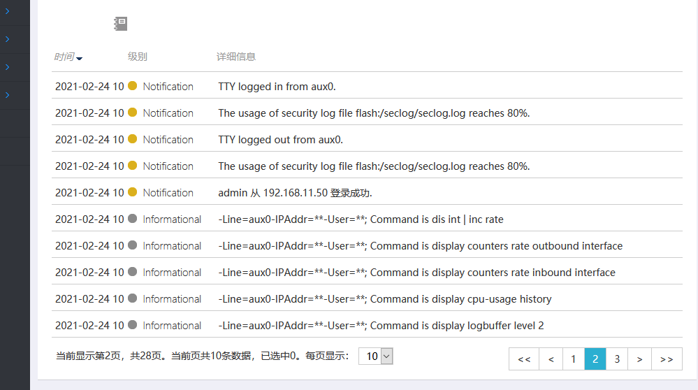Go to next page with > button
698x390 pixels.
639,359
